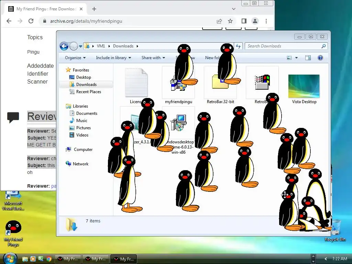Image resolution: width=352 pixels, height=264 pixels.
Task: Launch Media Player from taskbar
Action: (x=33, y=259)
